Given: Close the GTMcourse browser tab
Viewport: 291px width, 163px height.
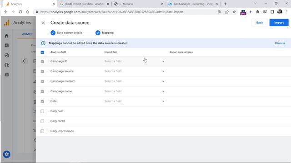Looking at the screenshot, I should (162, 4).
